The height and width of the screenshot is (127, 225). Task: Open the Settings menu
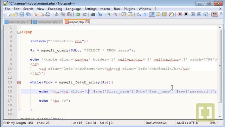click(90, 9)
